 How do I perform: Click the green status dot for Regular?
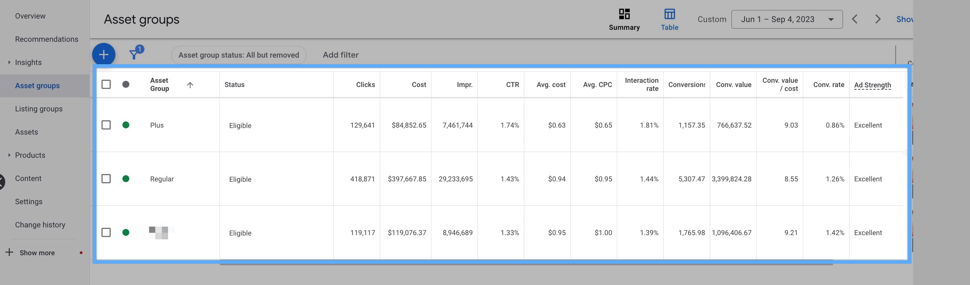[126, 179]
